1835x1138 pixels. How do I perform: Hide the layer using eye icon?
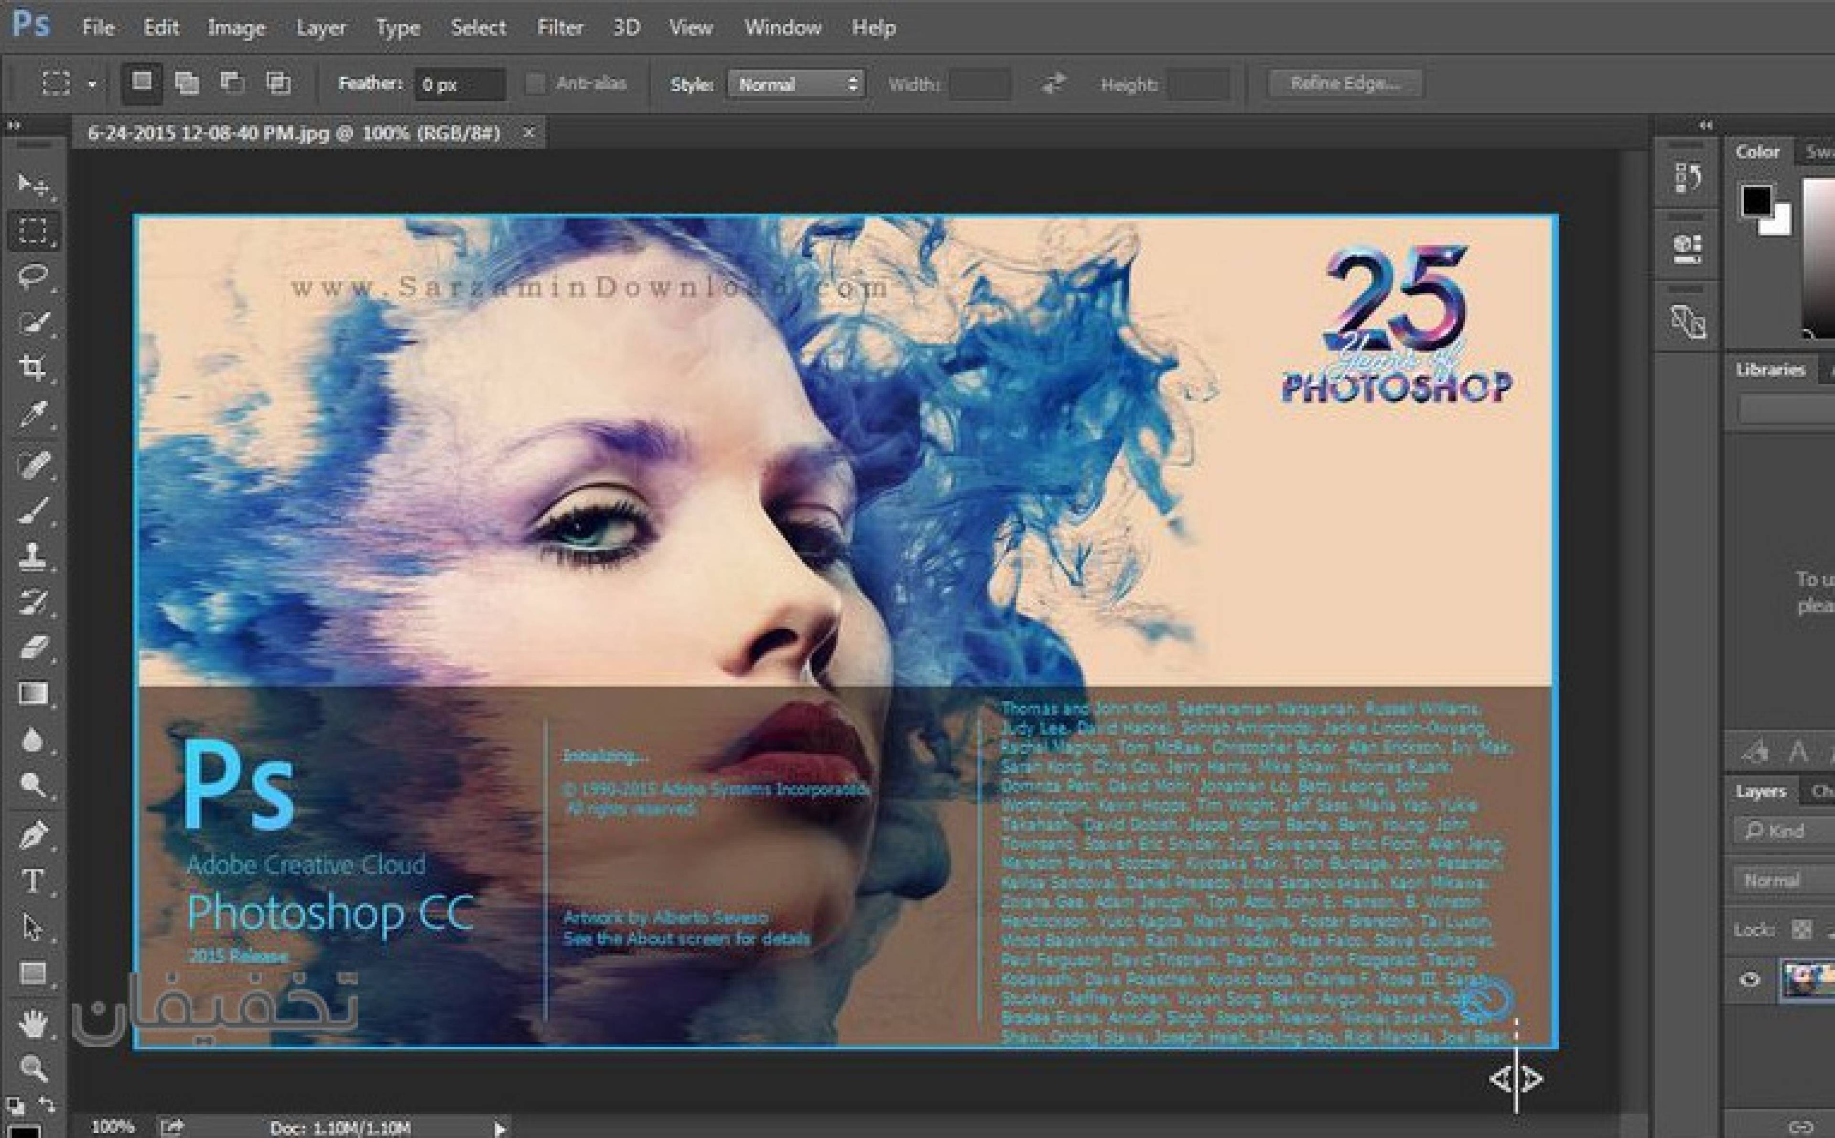point(1751,979)
